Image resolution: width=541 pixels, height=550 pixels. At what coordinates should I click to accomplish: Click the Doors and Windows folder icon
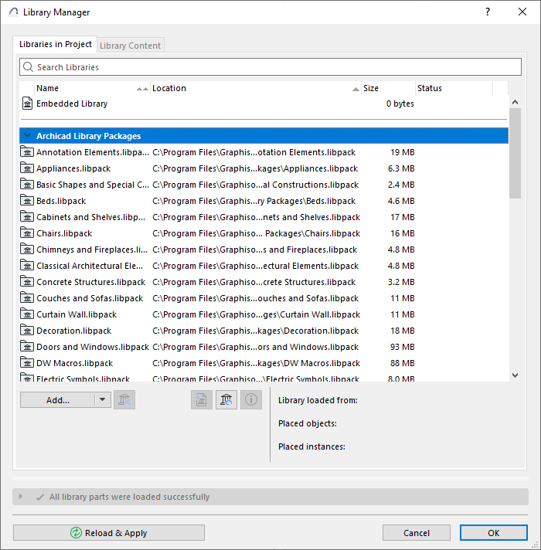click(27, 347)
